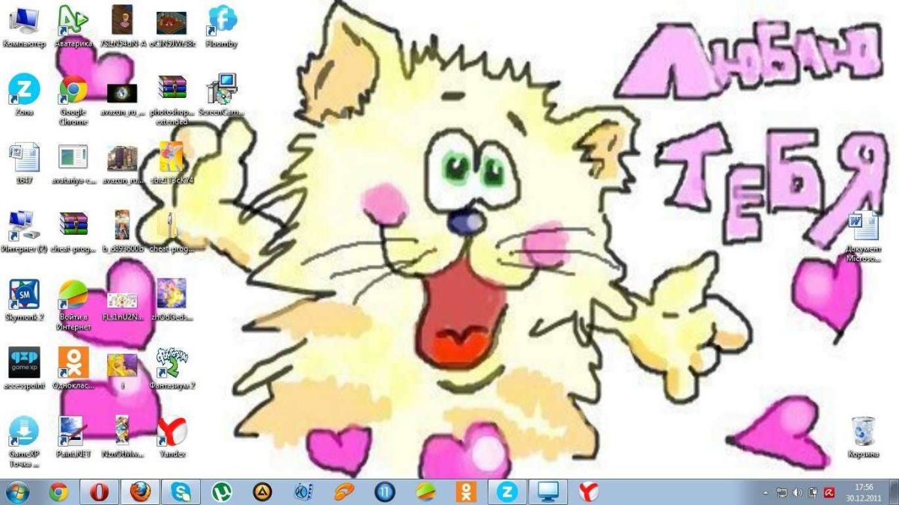Show hidden system tray icons

point(766,492)
